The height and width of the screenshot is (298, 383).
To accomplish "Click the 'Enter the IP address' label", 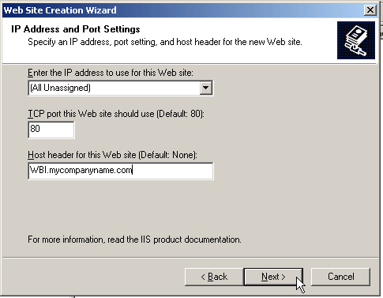I will coord(111,73).
